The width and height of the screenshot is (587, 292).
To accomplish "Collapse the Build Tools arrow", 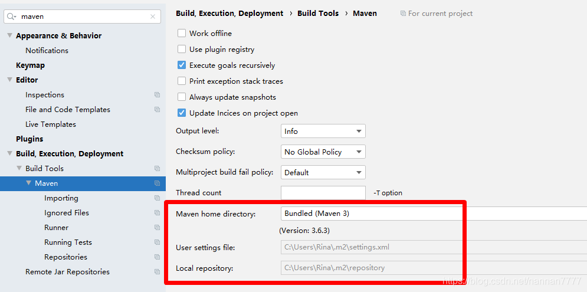I will coord(19,169).
